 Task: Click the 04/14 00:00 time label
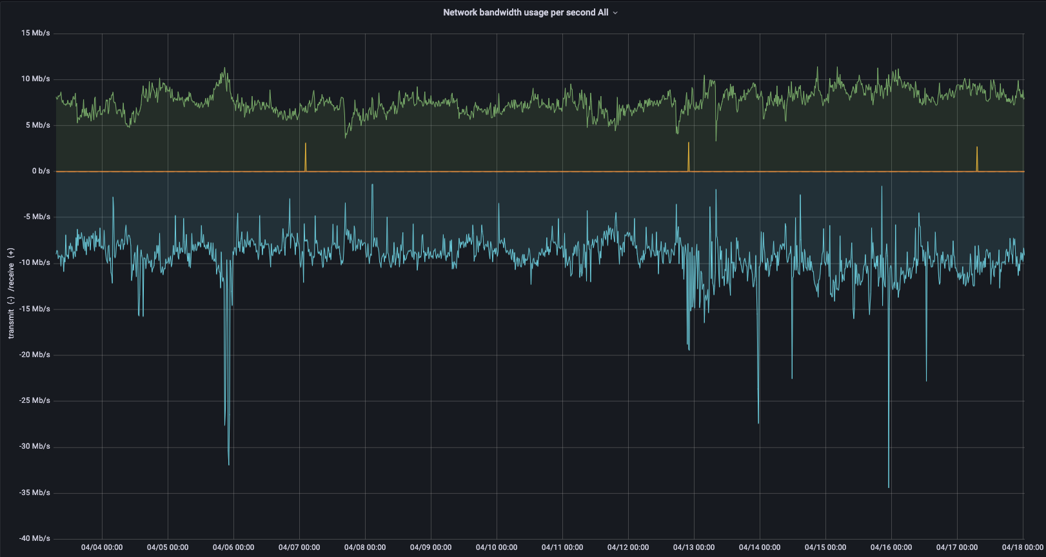(x=760, y=547)
